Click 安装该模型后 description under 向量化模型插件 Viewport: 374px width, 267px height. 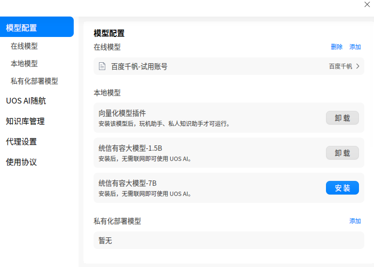(x=164, y=124)
